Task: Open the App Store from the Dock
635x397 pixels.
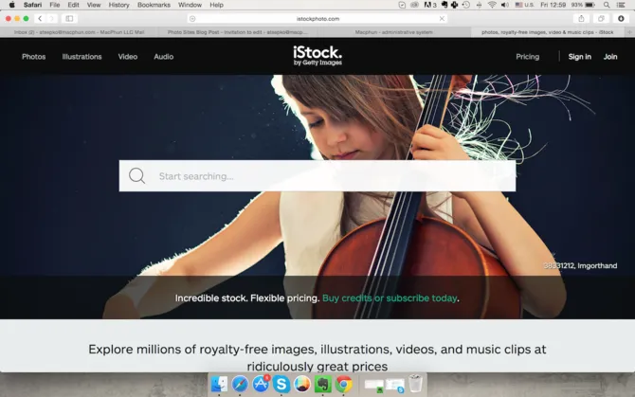Action: [261, 384]
